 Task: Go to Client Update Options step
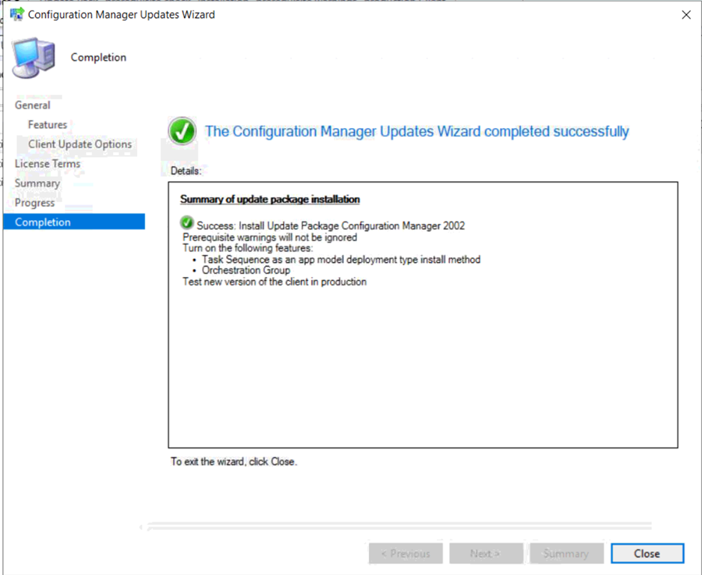click(x=80, y=144)
